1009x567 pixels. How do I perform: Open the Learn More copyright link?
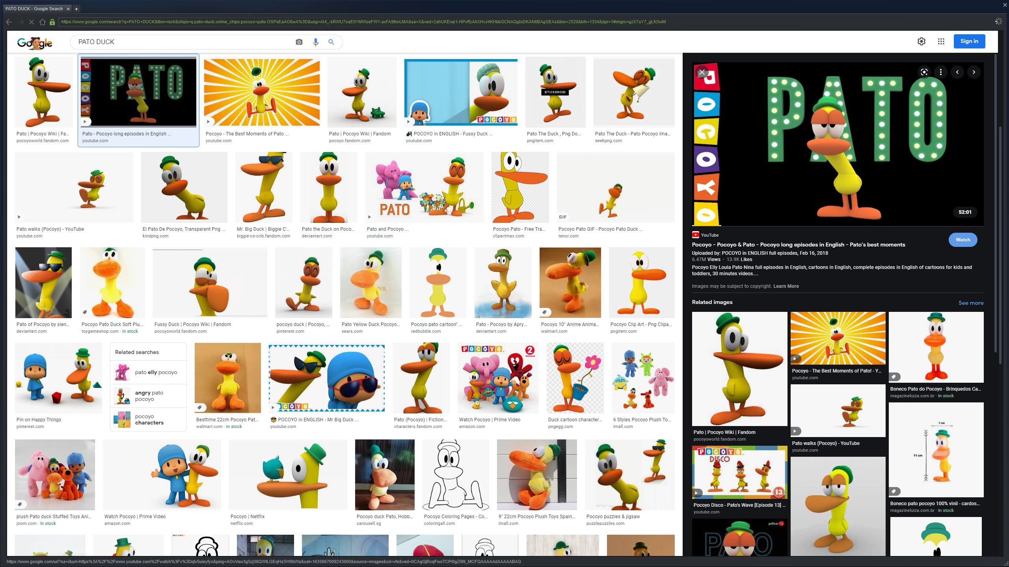pos(786,286)
